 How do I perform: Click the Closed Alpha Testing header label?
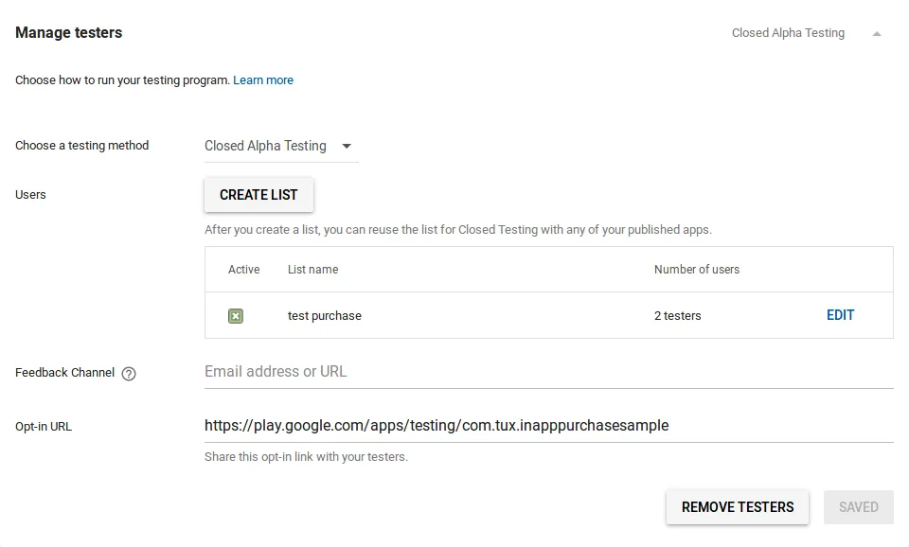click(788, 33)
